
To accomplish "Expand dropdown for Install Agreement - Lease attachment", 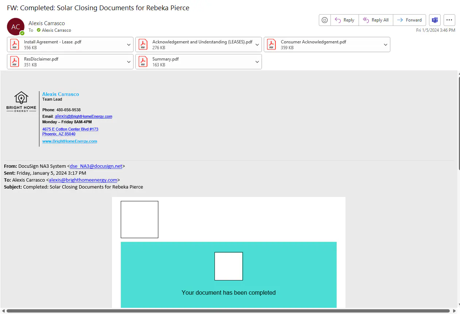I will (x=129, y=44).
